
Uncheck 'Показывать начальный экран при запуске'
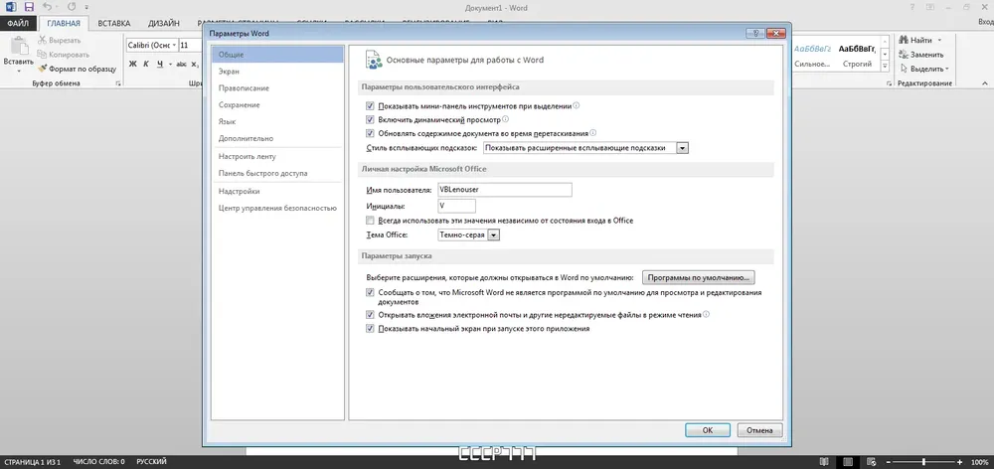370,329
